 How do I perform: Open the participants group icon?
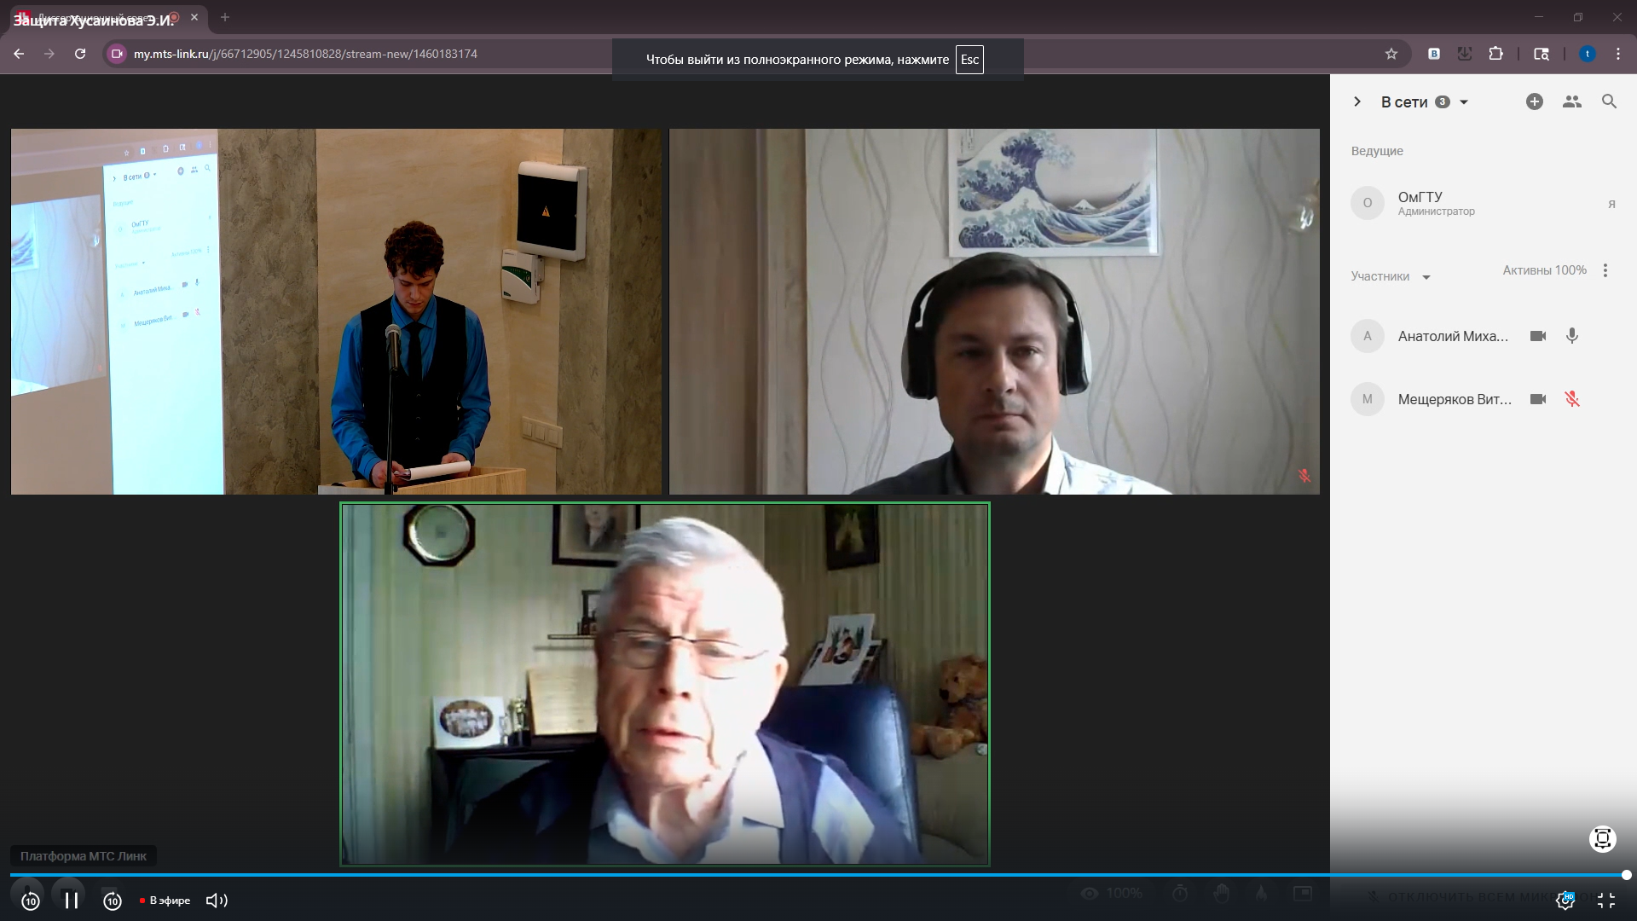[1571, 101]
